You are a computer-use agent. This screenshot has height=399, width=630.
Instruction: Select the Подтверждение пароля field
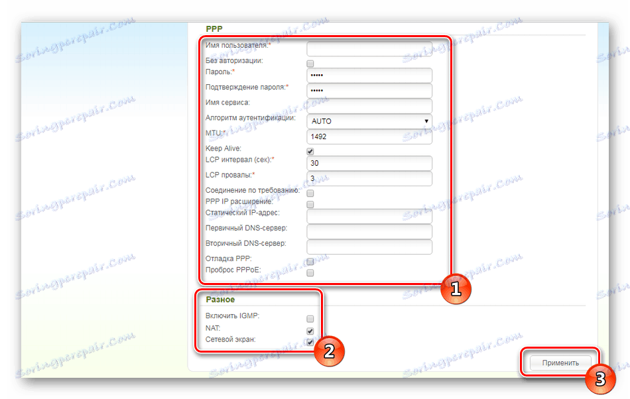coord(369,91)
